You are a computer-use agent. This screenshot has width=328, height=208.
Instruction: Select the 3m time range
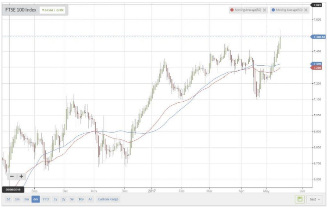tap(27, 199)
